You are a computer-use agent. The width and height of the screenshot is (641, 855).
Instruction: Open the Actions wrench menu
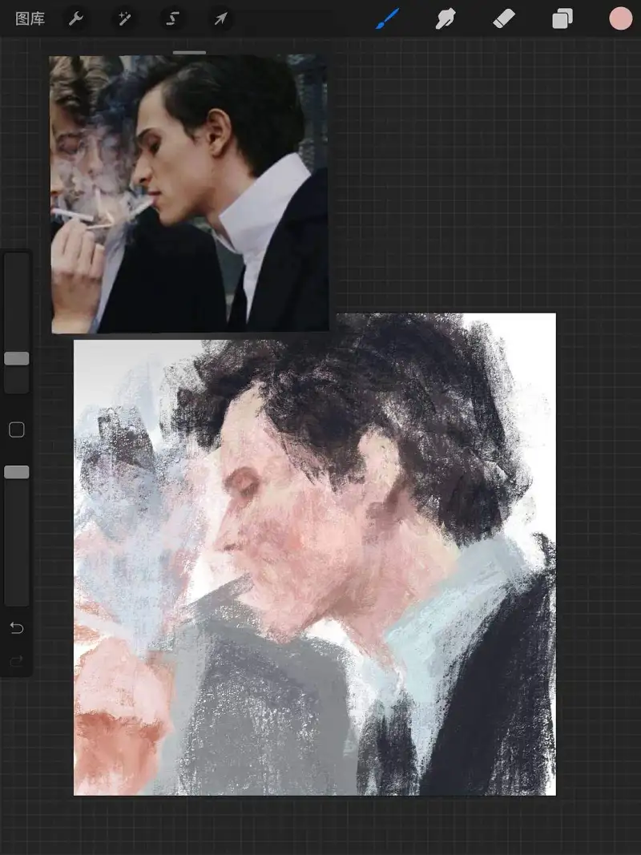[76, 19]
